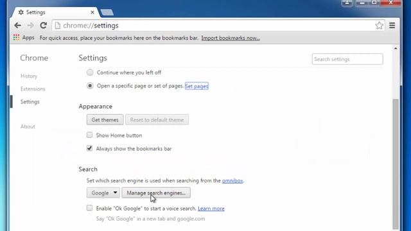Viewport: 411px width, 231px height.
Task: Focus the Search settings field
Action: [347, 59]
